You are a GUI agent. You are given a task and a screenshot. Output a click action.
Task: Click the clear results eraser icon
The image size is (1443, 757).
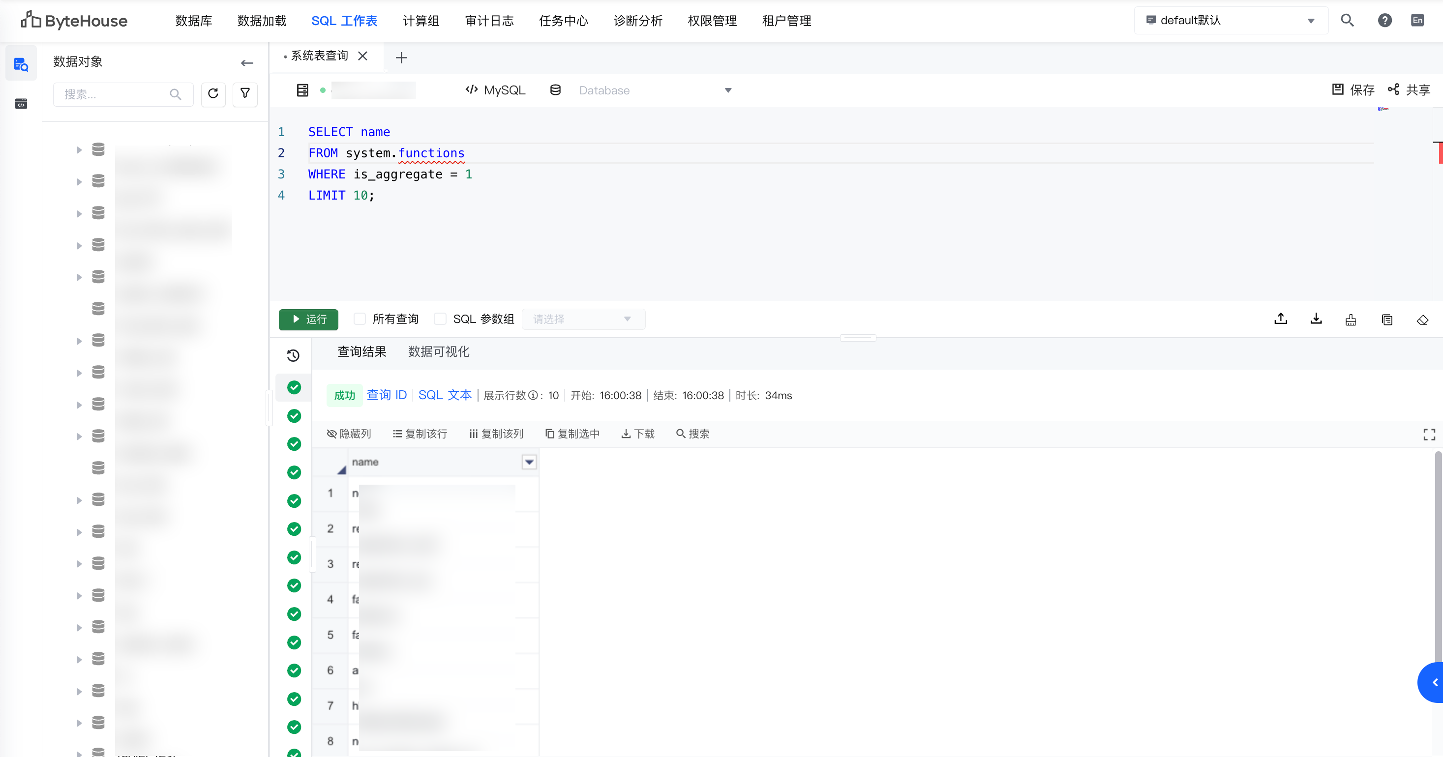pyautogui.click(x=1422, y=320)
